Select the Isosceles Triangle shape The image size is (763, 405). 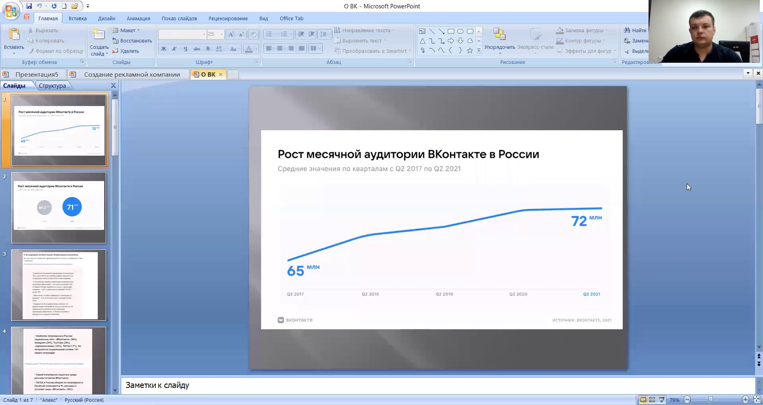(422, 41)
